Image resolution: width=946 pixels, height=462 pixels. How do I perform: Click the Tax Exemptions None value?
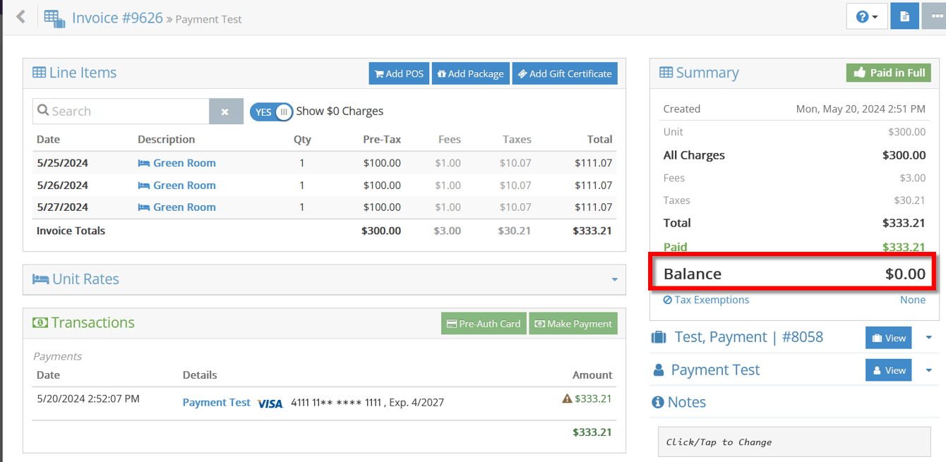913,300
